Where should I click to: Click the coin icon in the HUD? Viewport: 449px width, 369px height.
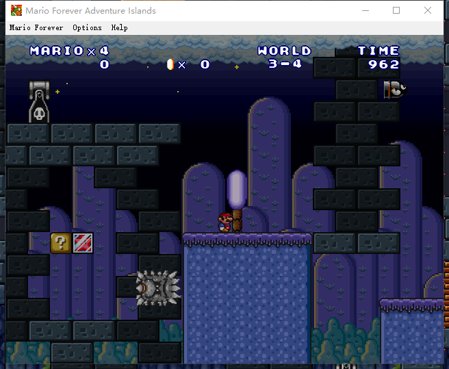tap(170, 64)
